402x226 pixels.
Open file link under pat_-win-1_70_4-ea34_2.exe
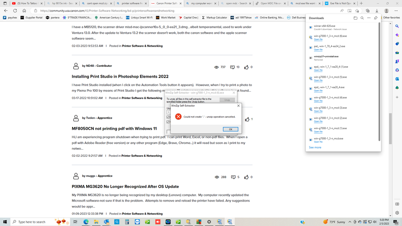tap(318, 49)
